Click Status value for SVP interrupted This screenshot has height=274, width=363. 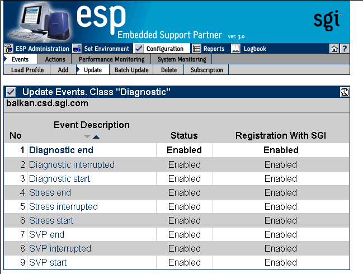click(185, 248)
